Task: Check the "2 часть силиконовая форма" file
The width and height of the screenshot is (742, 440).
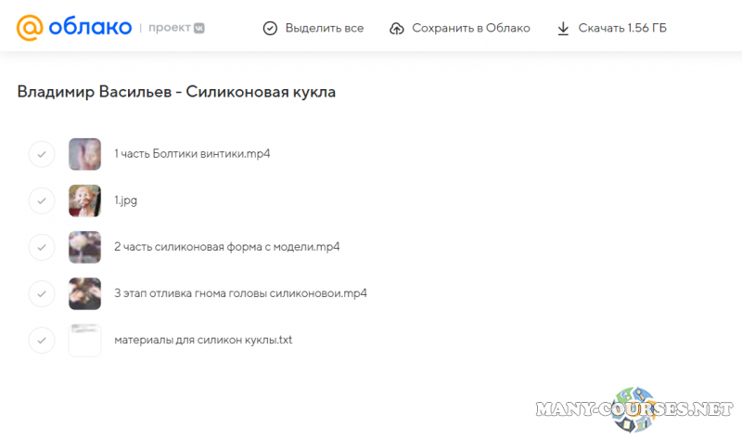Action: [x=42, y=247]
